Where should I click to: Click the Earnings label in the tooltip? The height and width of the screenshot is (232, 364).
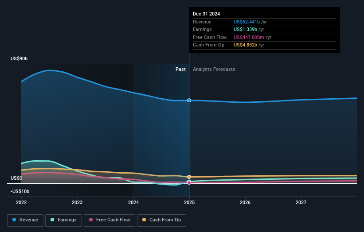click(202, 29)
